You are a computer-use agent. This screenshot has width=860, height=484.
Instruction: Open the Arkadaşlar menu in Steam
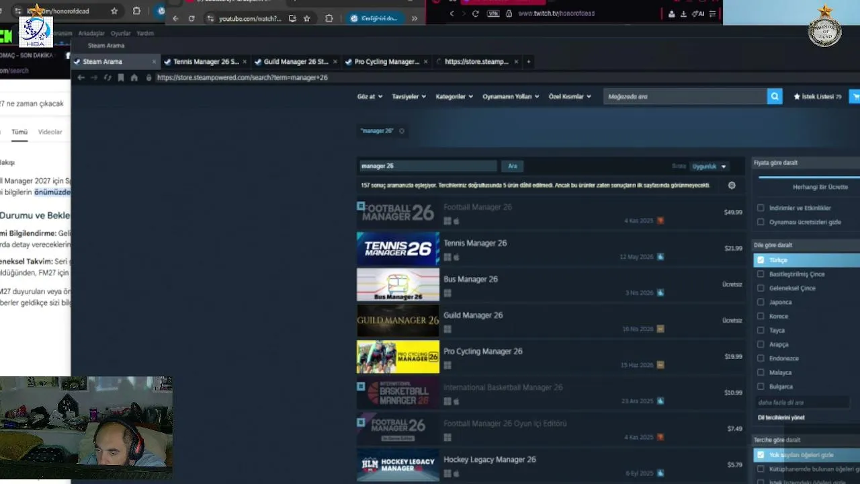coord(91,34)
